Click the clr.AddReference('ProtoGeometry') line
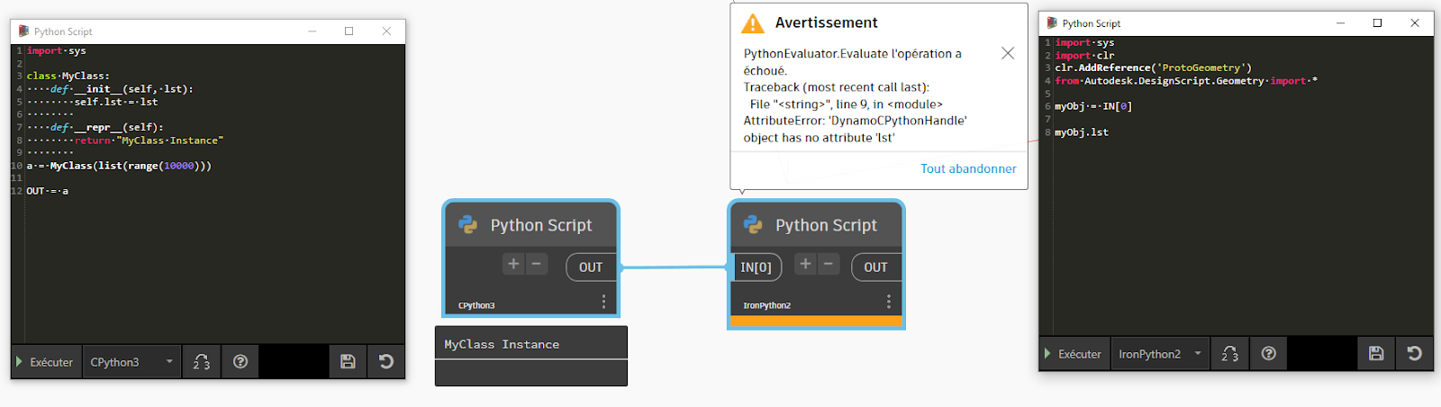The image size is (1441, 407). (x=1153, y=68)
